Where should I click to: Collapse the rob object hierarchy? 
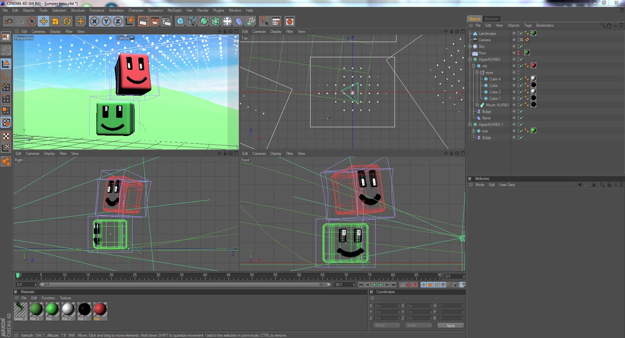pos(473,66)
